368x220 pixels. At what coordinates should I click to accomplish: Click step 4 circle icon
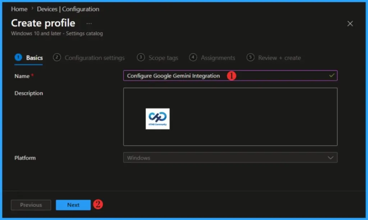click(x=193, y=57)
